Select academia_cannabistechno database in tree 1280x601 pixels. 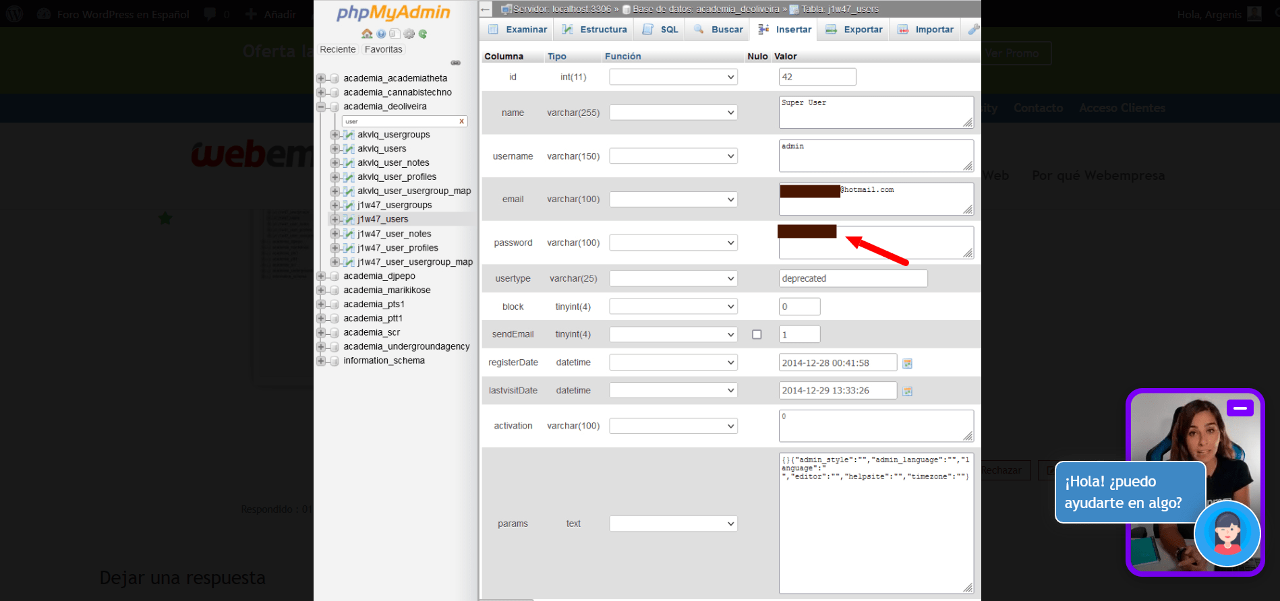click(398, 92)
